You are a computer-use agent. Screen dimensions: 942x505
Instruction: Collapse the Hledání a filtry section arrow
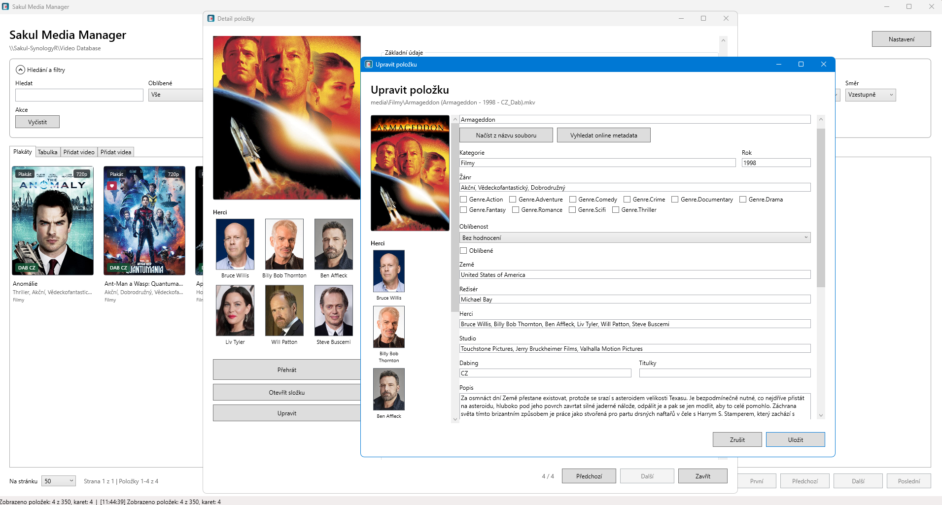(x=21, y=70)
